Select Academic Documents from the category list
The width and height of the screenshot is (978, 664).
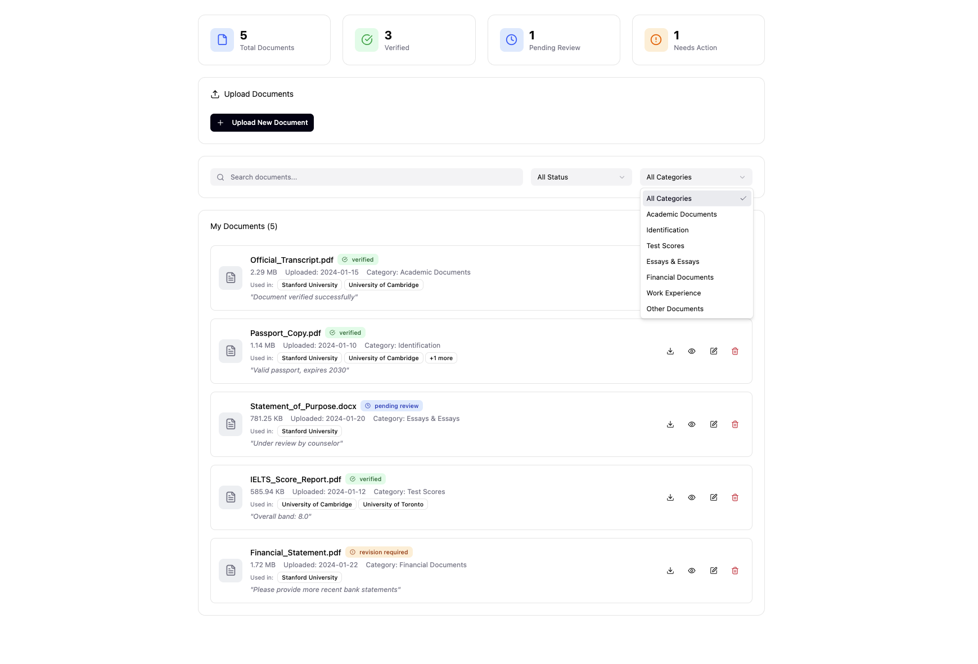[x=682, y=214]
